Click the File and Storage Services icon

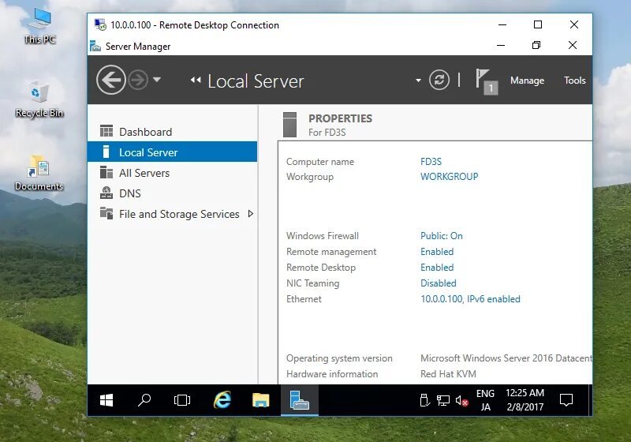pos(106,213)
